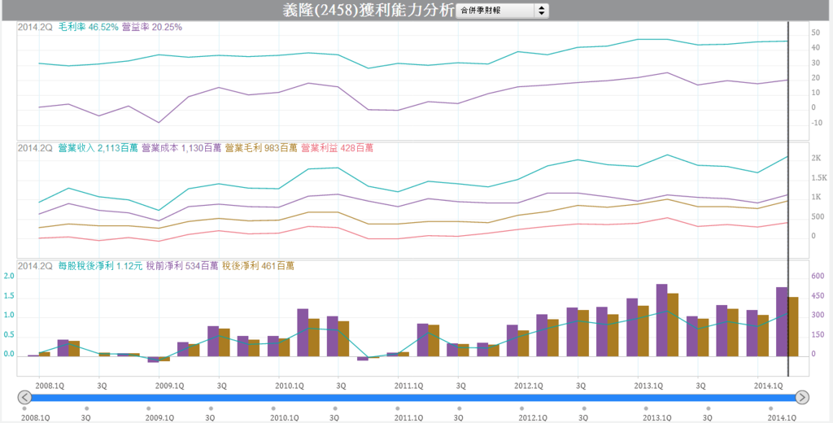
Task: Click the left arrow of the range slider
Action: click(24, 397)
